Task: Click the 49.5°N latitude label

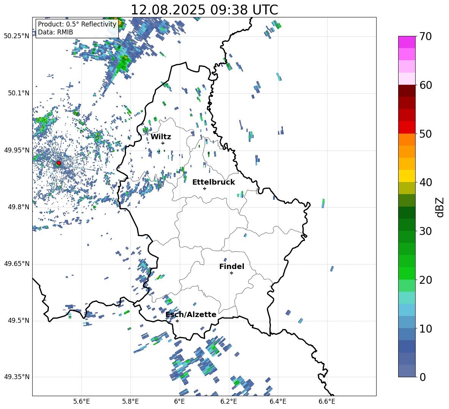Action: click(x=19, y=320)
